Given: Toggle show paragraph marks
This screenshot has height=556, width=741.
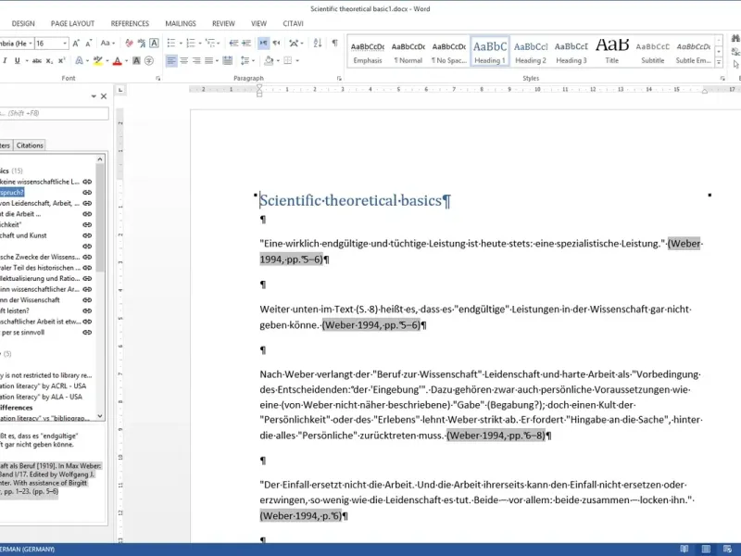Looking at the screenshot, I should click(334, 44).
